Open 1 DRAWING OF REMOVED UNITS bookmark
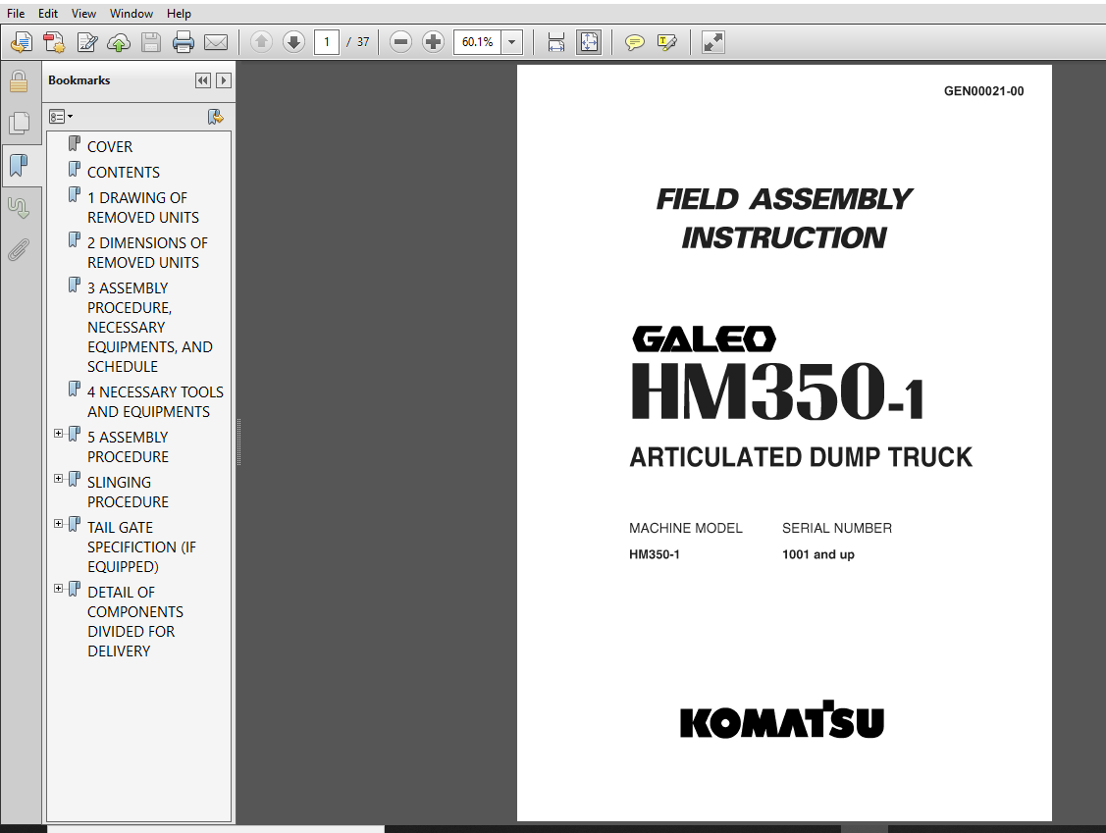The image size is (1106, 833). (143, 207)
